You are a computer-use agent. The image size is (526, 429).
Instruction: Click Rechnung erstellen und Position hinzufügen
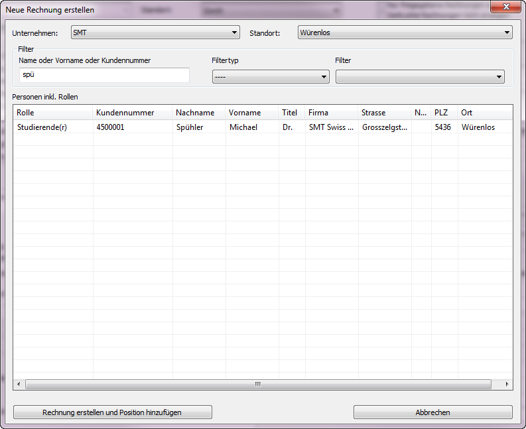coord(112,412)
